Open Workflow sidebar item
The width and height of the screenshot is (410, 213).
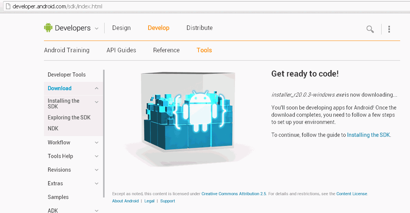coord(59,143)
